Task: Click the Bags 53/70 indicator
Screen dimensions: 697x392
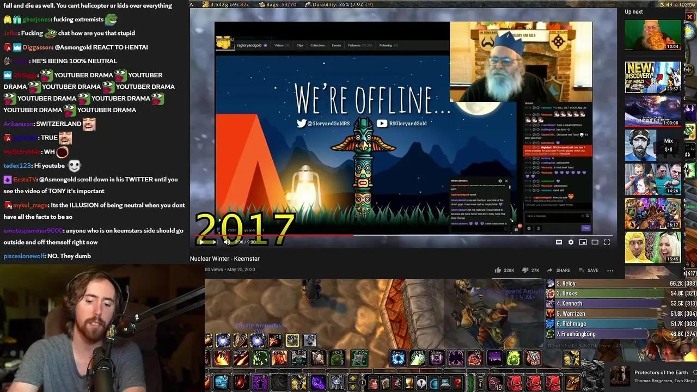Action: coord(278,4)
